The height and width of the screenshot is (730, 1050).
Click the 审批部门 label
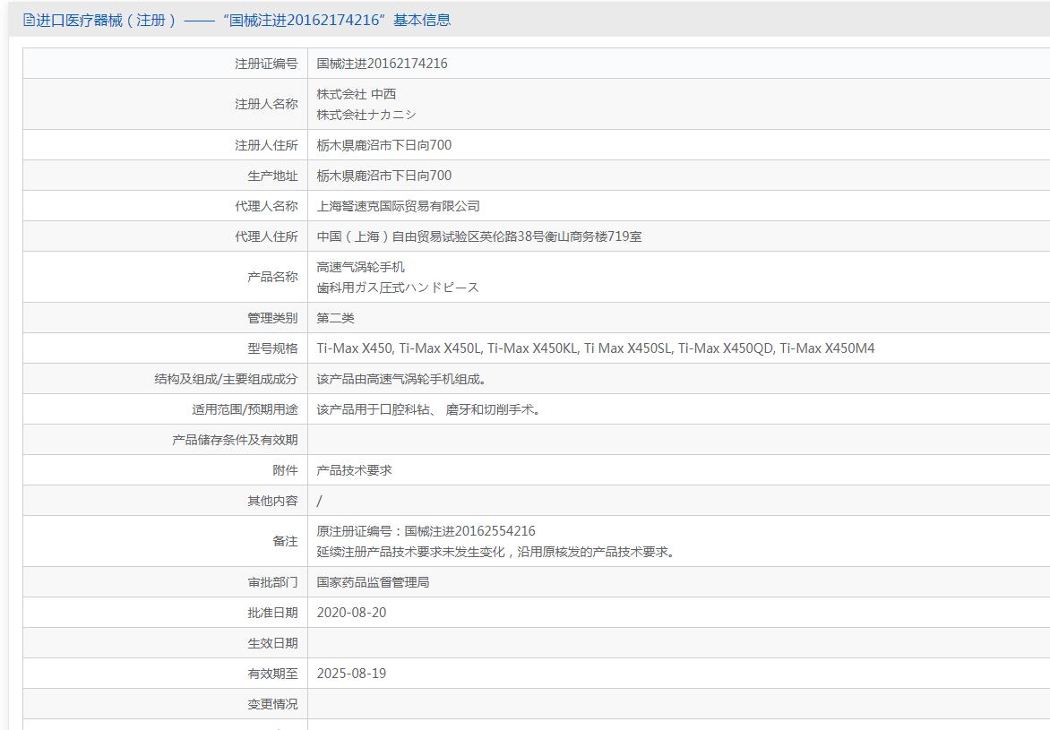click(272, 582)
